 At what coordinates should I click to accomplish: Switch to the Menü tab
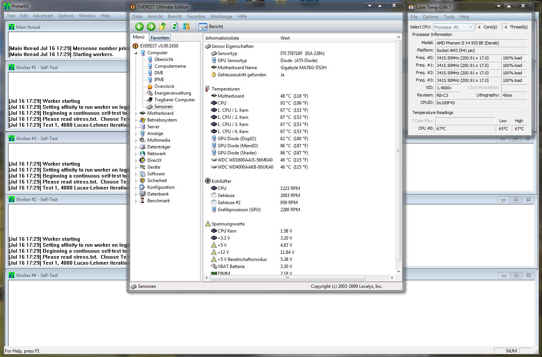(x=139, y=37)
